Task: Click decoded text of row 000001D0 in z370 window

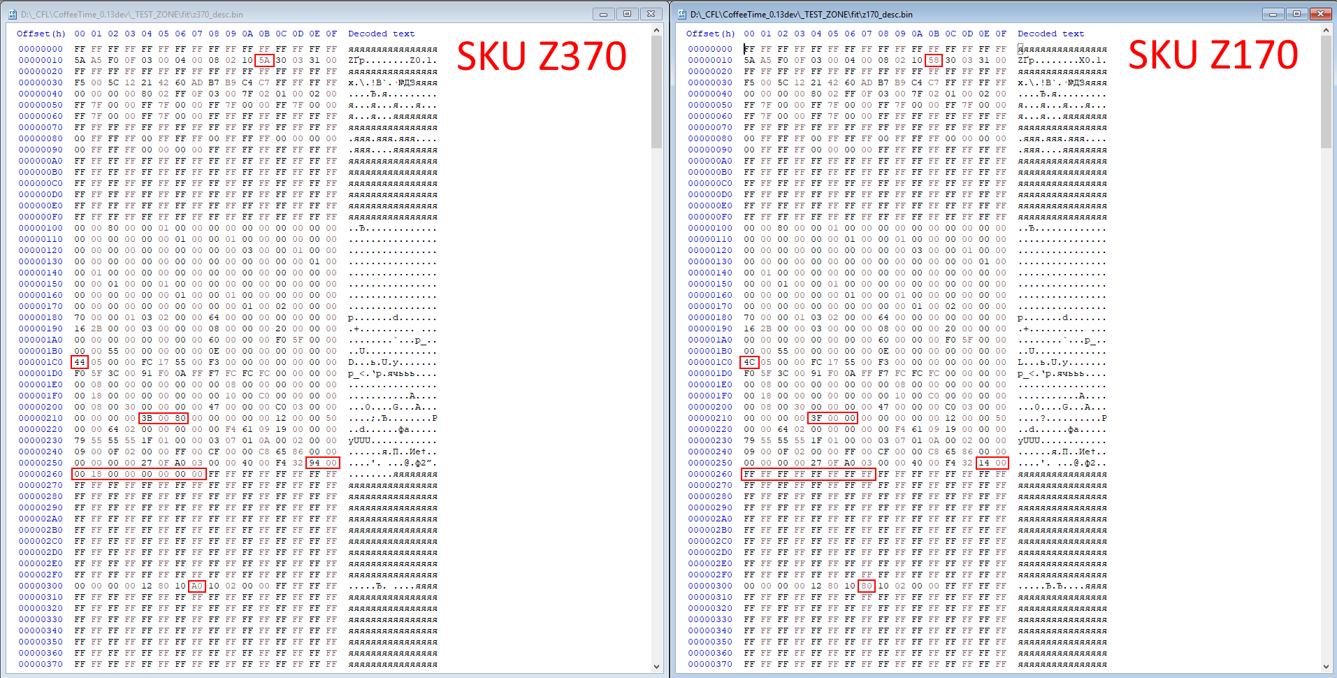Action: click(x=393, y=373)
